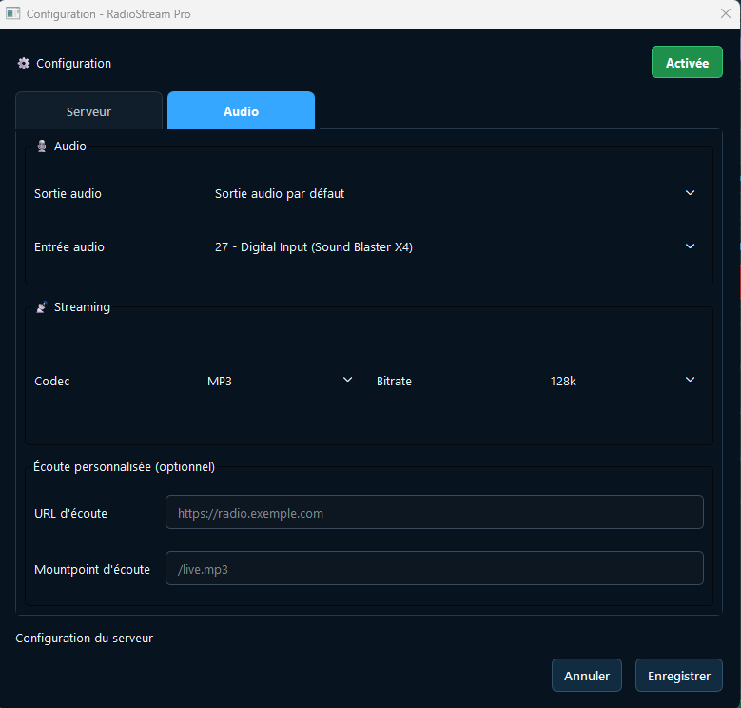Click the Streaming section title
Viewport: 741px width, 708px height.
pyautogui.click(x=82, y=307)
